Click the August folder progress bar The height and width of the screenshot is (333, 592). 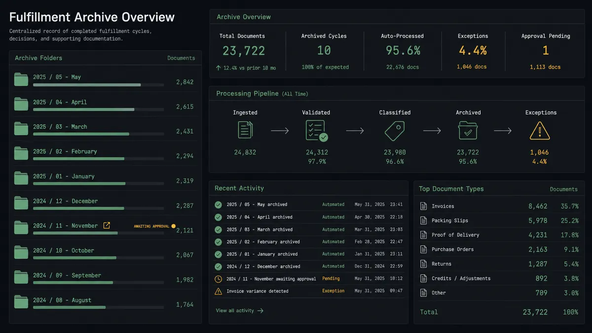(98, 307)
